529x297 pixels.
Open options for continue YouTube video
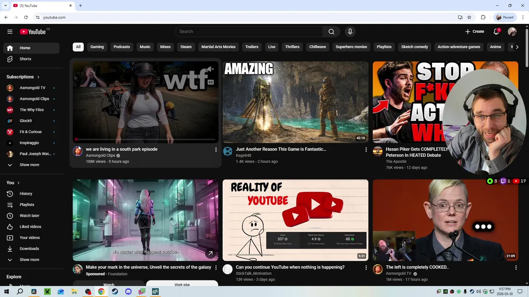pyautogui.click(x=366, y=268)
